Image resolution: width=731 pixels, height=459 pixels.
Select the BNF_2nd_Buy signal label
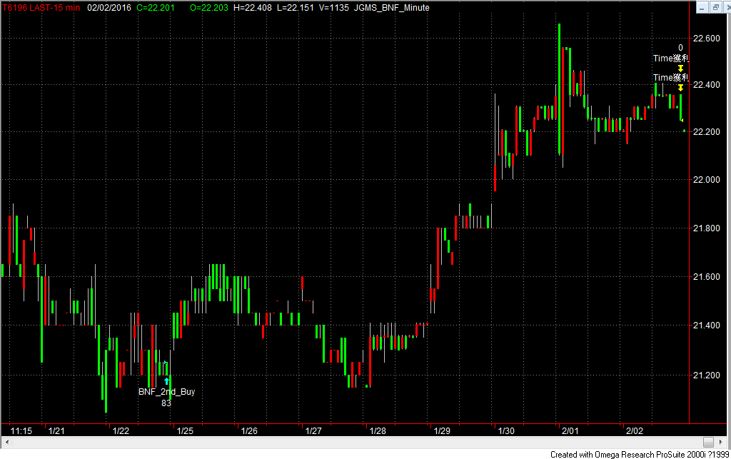point(166,392)
